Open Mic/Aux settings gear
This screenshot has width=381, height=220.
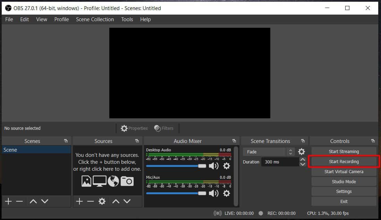tap(227, 194)
